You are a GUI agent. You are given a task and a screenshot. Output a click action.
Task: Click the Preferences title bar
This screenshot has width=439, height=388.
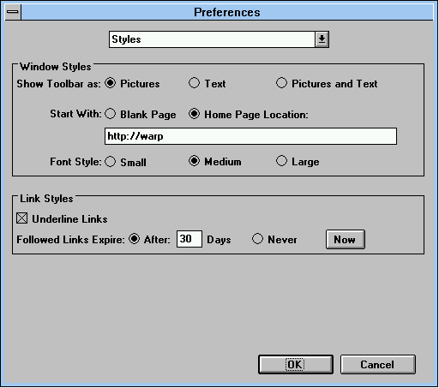pyautogui.click(x=227, y=12)
